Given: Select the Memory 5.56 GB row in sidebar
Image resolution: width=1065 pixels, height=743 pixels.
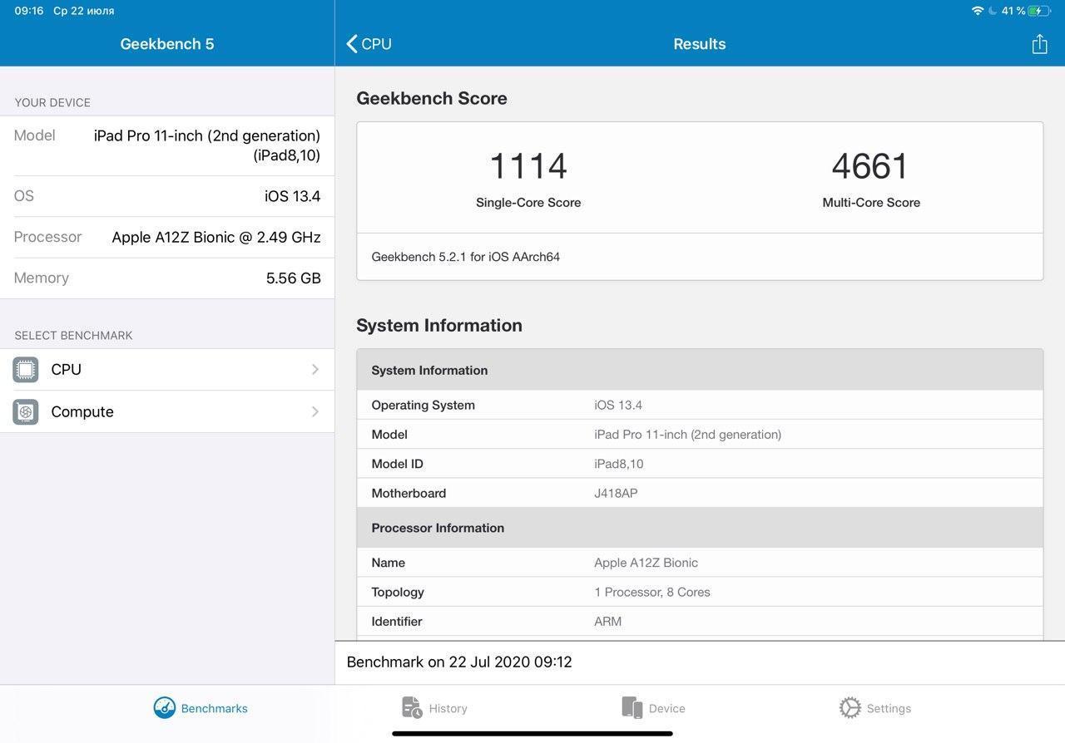Looking at the screenshot, I should [x=167, y=278].
